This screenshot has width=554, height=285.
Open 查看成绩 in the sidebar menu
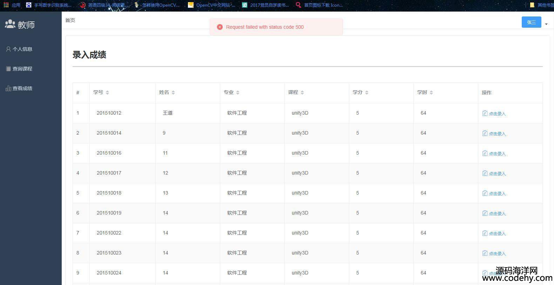[x=22, y=88]
